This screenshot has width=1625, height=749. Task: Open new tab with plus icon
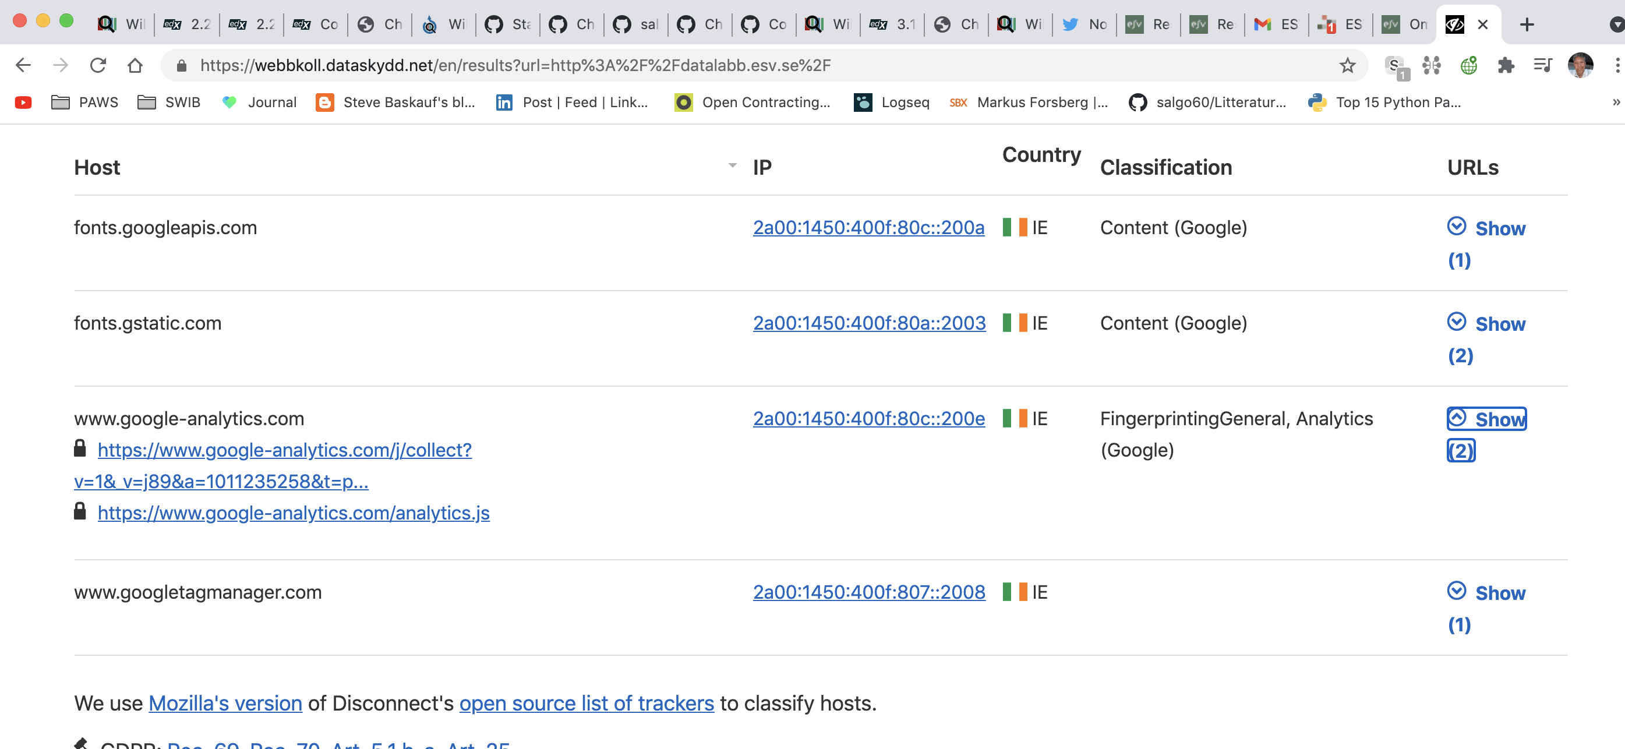[x=1527, y=24]
